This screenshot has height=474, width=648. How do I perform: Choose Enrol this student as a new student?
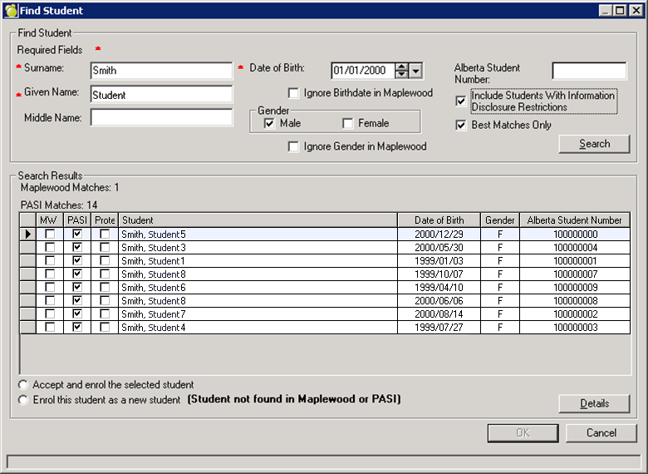coord(22,400)
